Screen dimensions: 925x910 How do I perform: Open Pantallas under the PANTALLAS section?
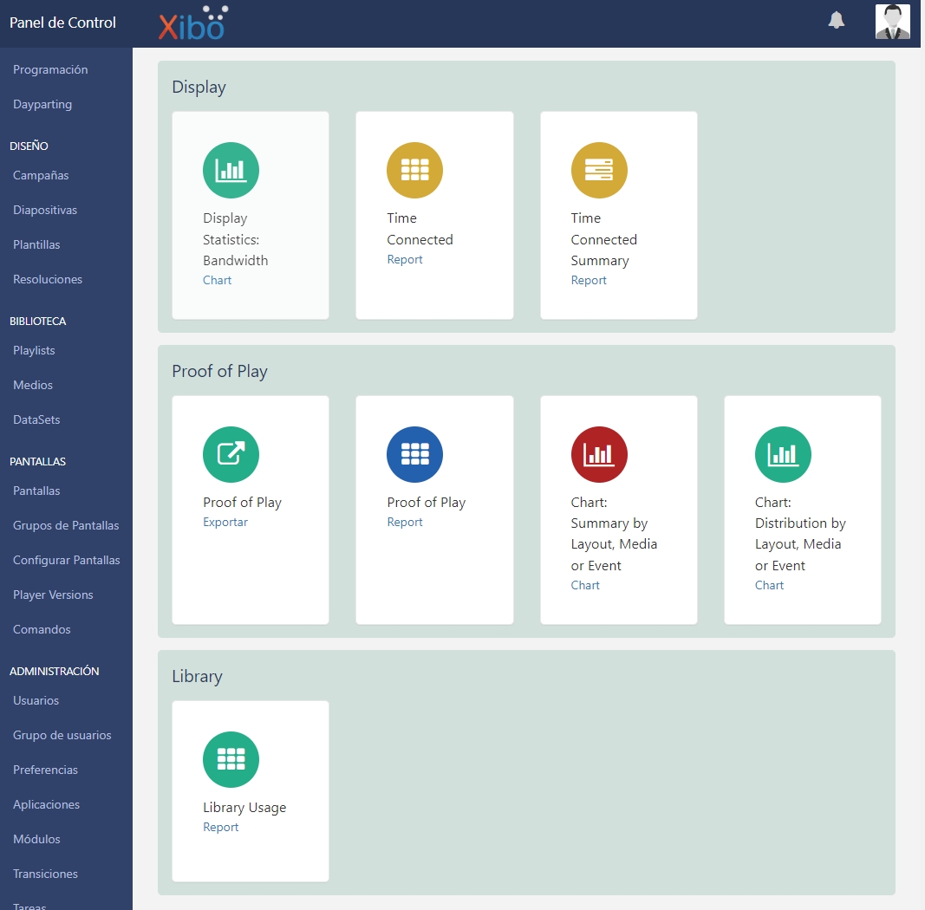pos(36,491)
